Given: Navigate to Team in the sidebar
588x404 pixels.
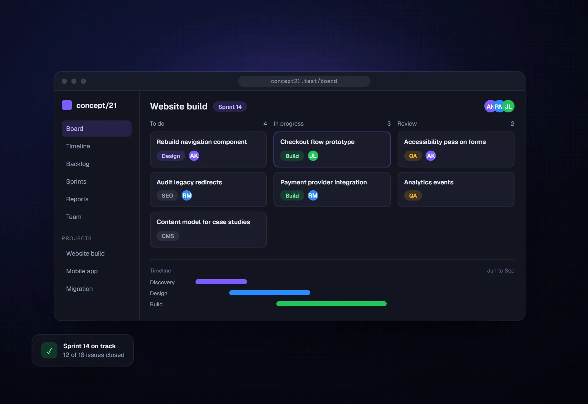Looking at the screenshot, I should pos(97,217).
